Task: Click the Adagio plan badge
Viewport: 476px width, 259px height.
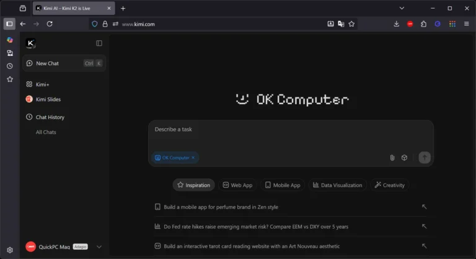Action: (80, 247)
